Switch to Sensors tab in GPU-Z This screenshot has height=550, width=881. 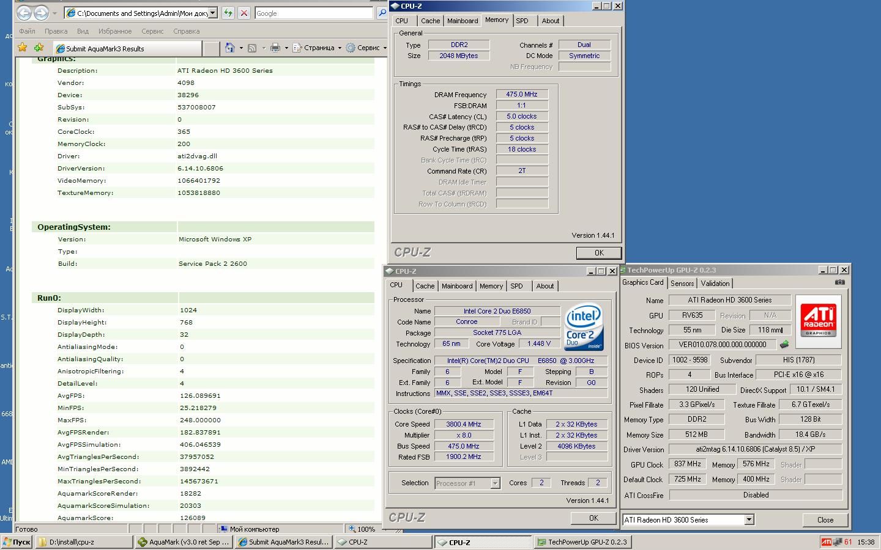pyautogui.click(x=682, y=284)
